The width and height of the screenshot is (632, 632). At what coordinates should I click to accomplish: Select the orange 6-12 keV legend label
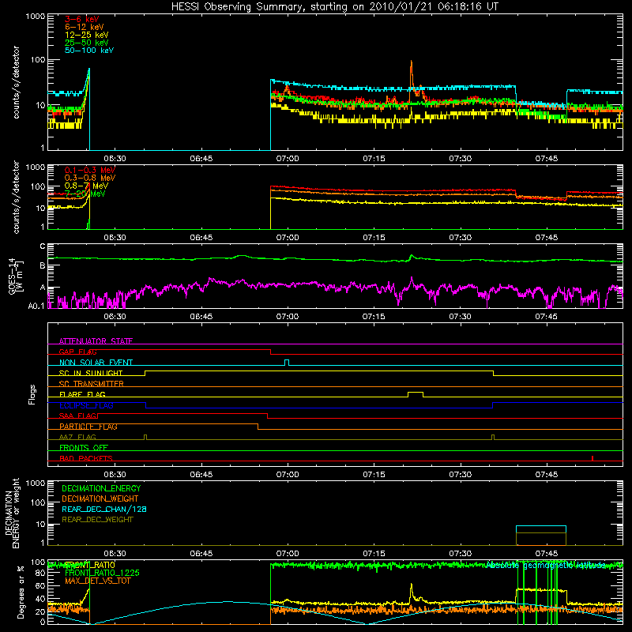(85, 27)
